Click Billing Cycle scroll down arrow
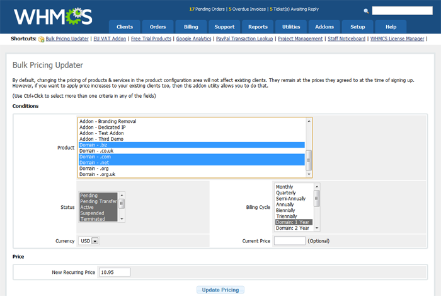The height and width of the screenshot is (296, 441). (x=317, y=228)
